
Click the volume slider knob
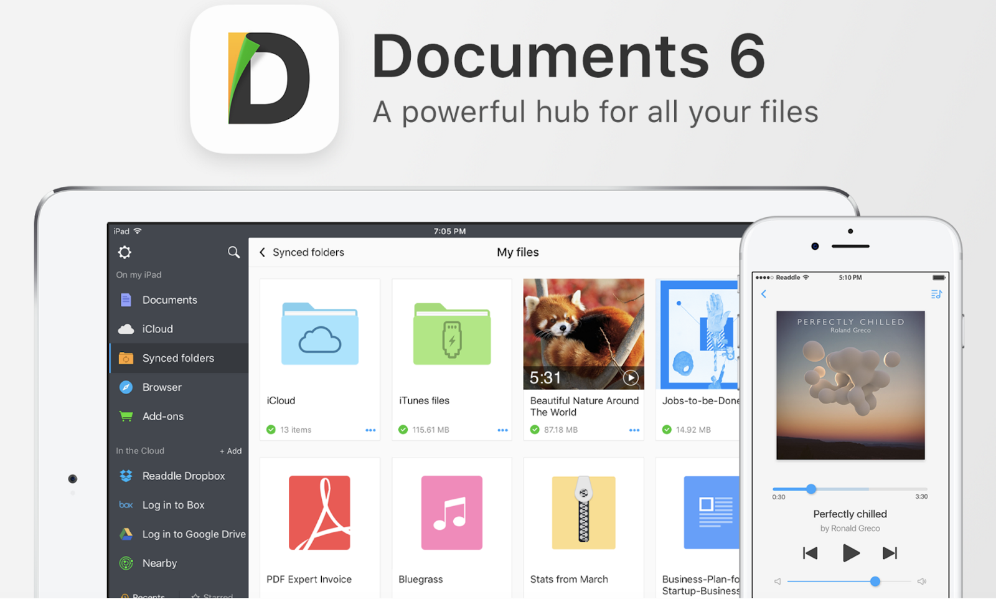[x=875, y=582]
